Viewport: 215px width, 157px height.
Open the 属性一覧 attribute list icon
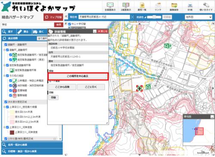pos(142,5)
